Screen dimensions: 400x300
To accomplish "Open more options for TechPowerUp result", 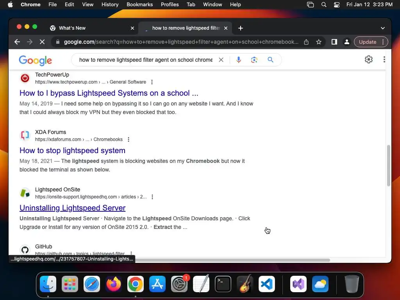I will [x=152, y=82].
